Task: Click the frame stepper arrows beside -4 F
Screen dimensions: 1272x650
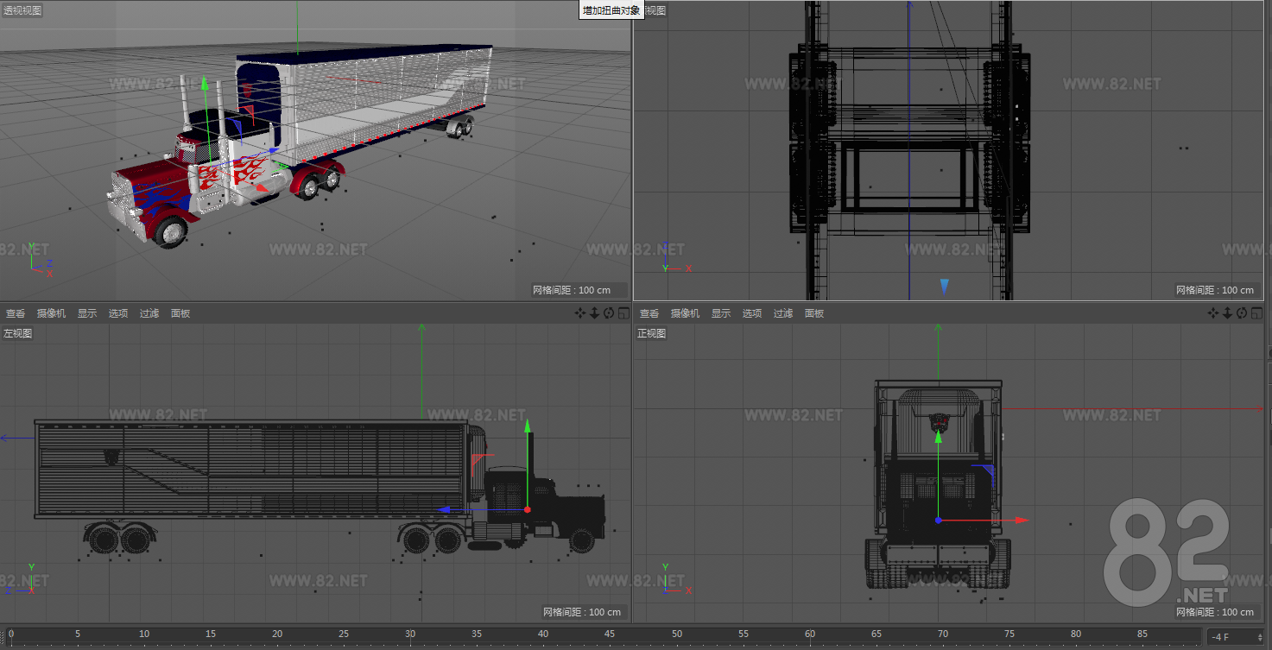Action: [x=1261, y=637]
